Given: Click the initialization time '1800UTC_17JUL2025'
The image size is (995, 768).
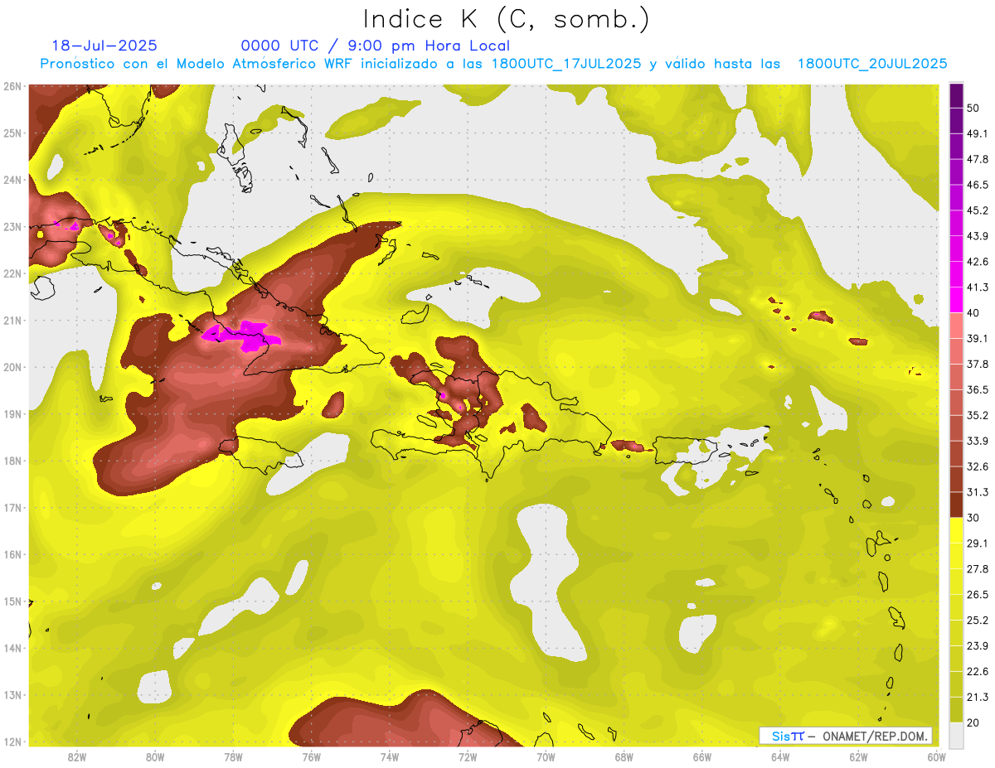Looking at the screenshot, I should (x=565, y=64).
